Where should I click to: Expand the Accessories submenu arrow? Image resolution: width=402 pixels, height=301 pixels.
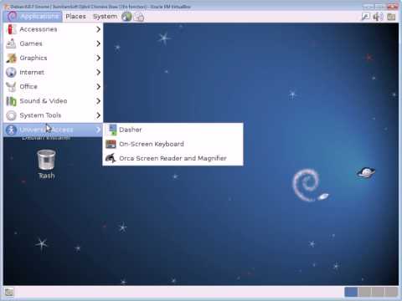98,29
